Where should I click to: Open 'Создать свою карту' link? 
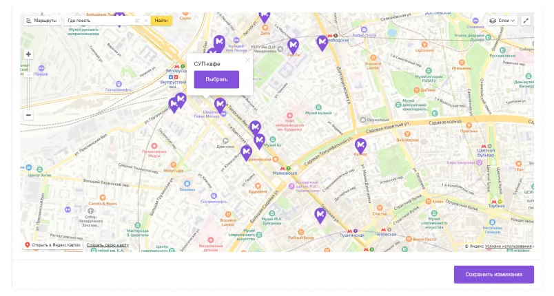[107, 245]
